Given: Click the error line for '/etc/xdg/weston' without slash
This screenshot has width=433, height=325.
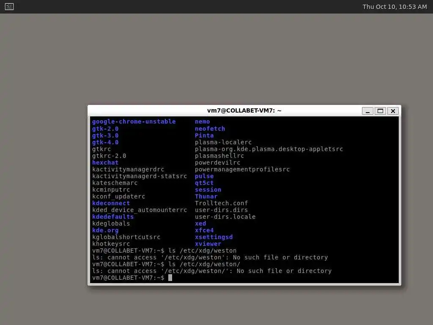Looking at the screenshot, I should click(210, 257).
